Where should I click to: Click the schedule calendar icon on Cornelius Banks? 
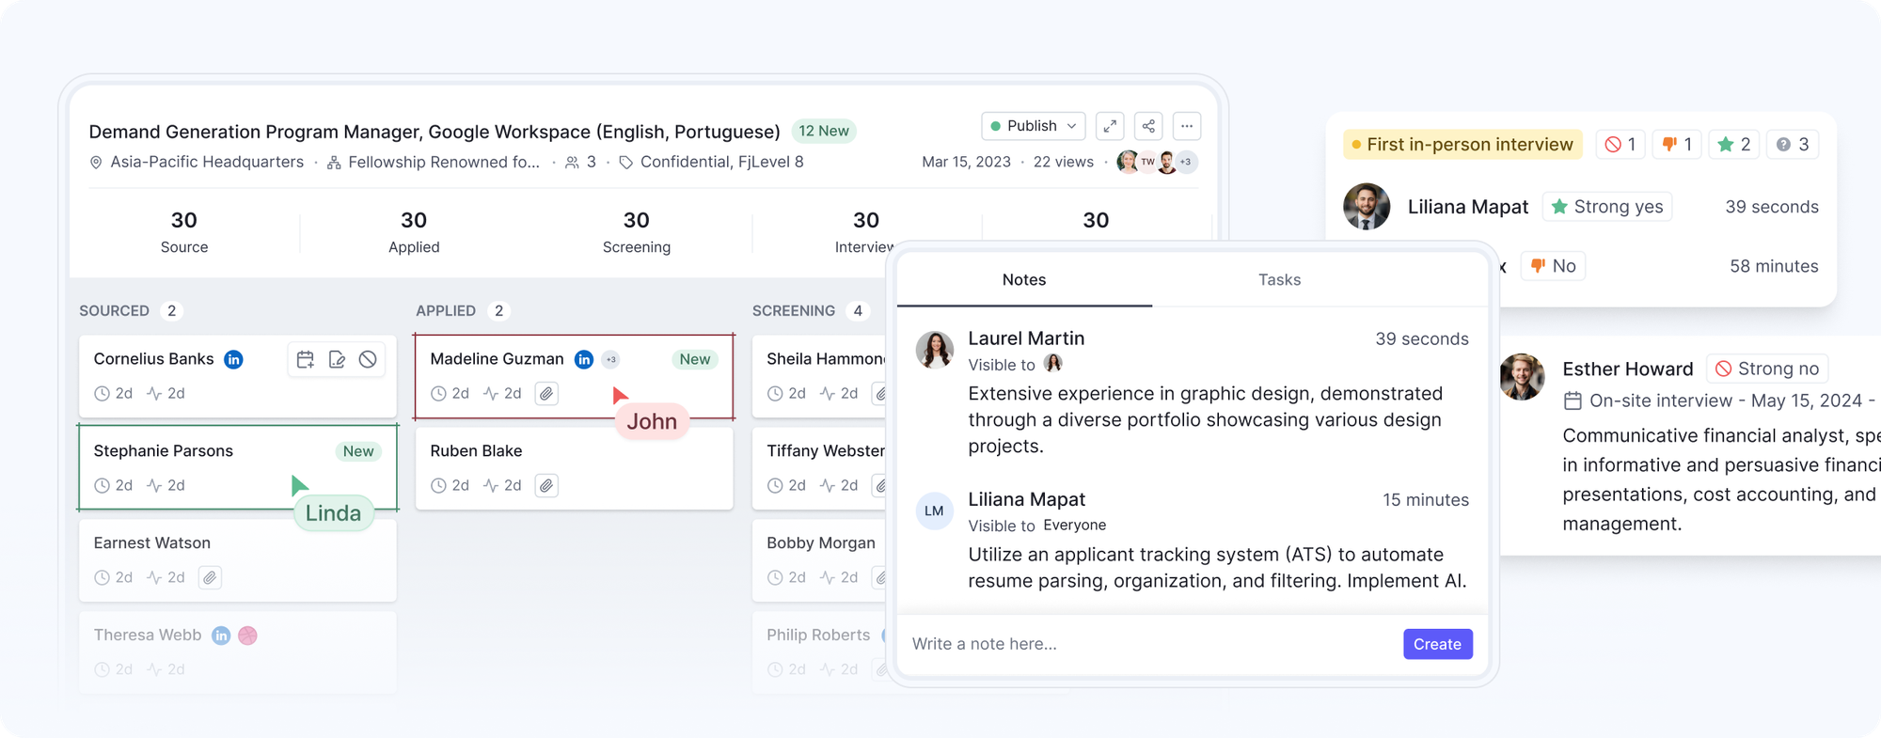(306, 359)
